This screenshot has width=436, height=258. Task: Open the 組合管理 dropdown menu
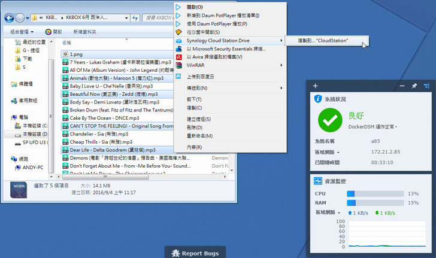pyautogui.click(x=22, y=32)
